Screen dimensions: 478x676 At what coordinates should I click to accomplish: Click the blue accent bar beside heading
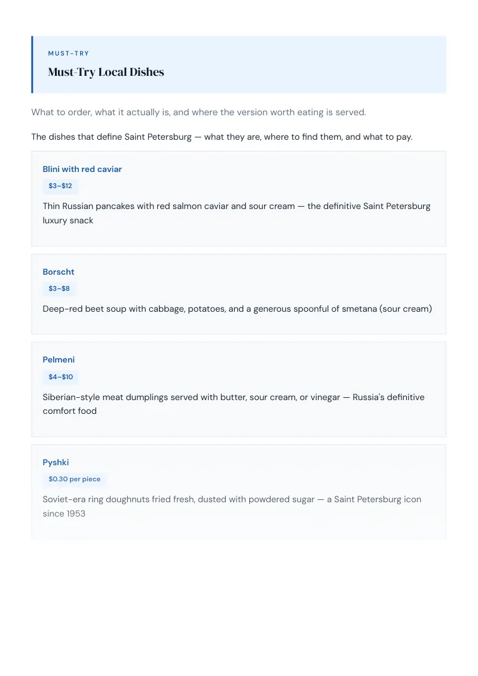(x=32, y=64)
